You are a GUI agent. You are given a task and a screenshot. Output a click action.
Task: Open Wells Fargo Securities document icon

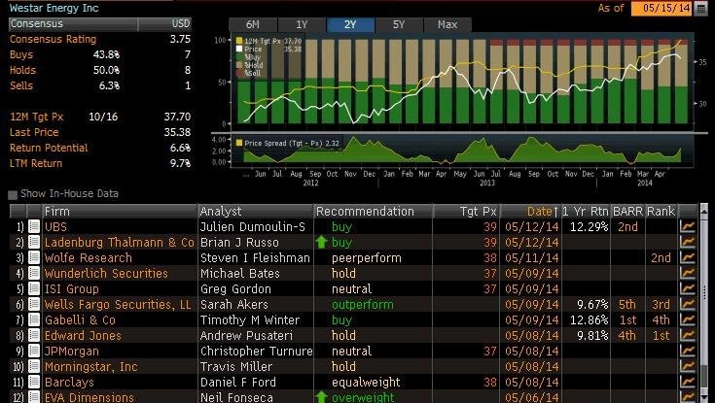pos(34,304)
